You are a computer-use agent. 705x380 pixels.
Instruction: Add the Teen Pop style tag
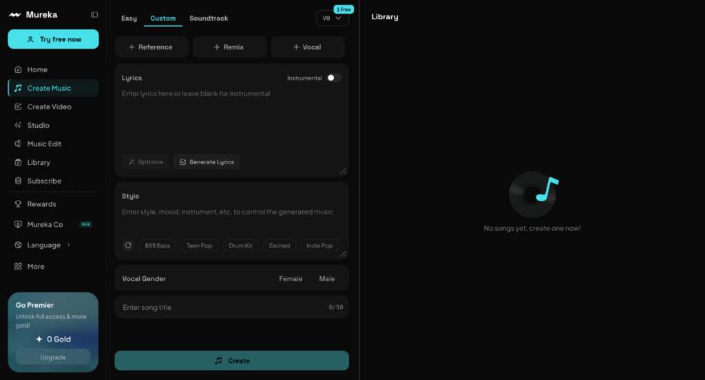(199, 245)
